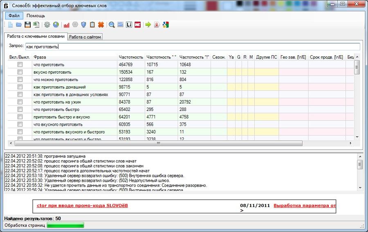Click the table's vertical scrollbar thumb
This screenshot has height=232, width=368.
[357, 68]
